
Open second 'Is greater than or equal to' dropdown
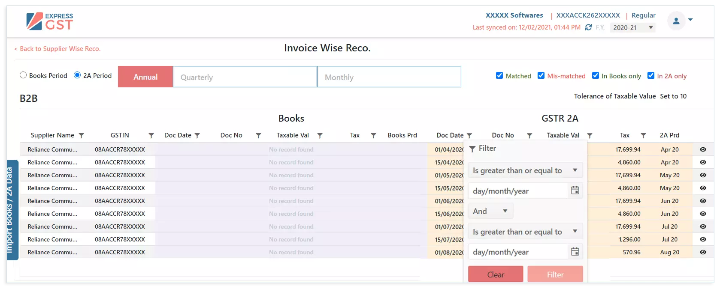tap(525, 232)
